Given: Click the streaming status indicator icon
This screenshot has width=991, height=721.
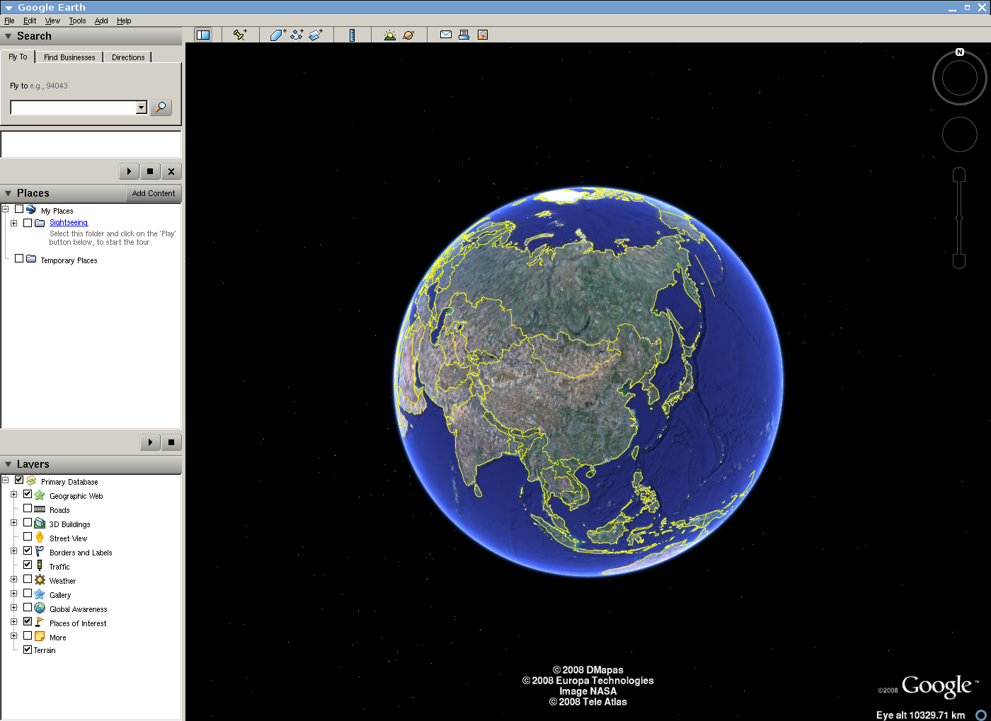Looking at the screenshot, I should (x=981, y=715).
